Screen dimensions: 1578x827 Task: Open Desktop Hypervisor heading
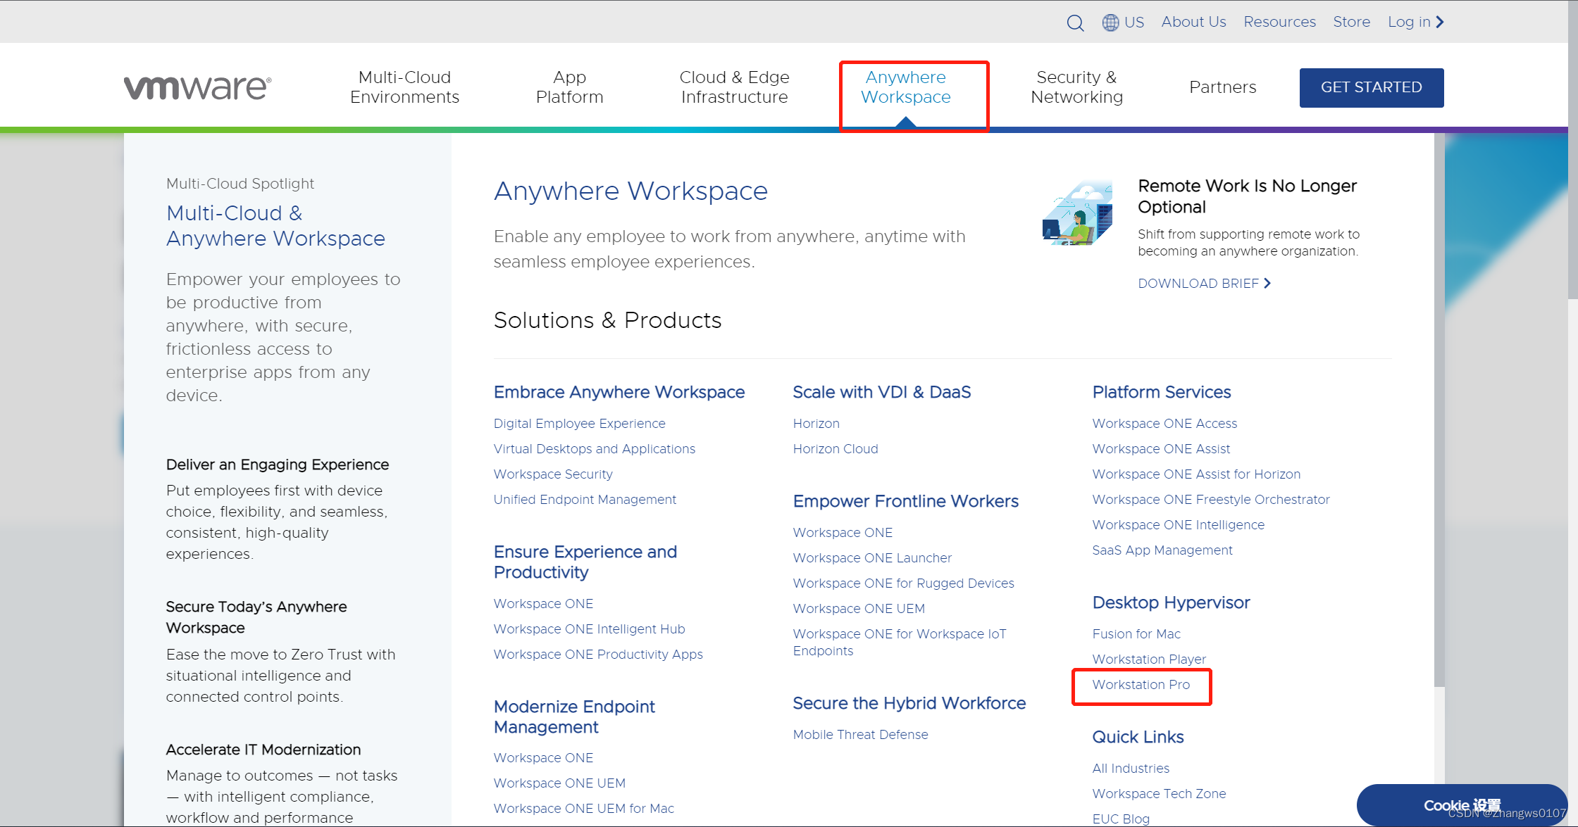[x=1171, y=602]
